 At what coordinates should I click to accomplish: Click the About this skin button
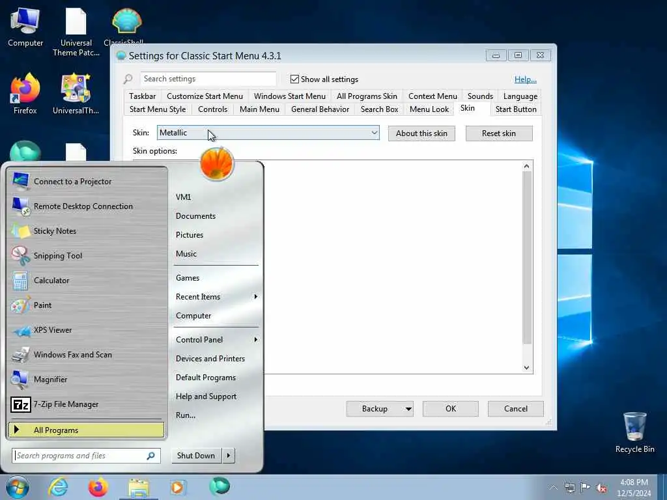pyautogui.click(x=421, y=133)
